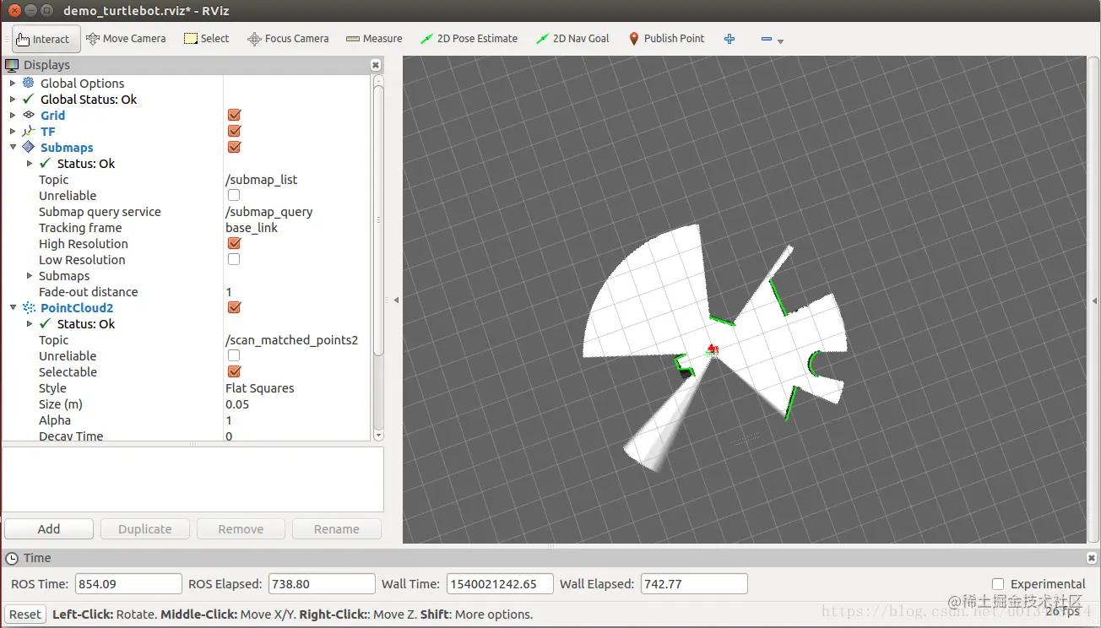Select the Interact tool
Viewport: 1101px width, 628px height.
coord(46,39)
